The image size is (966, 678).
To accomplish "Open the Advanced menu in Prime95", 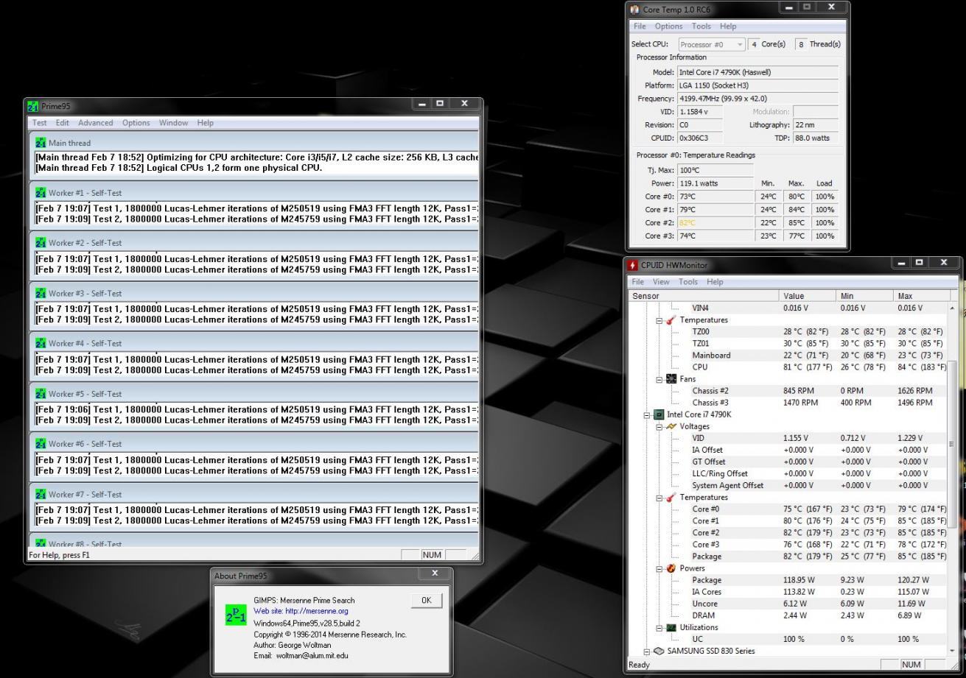I will tap(96, 123).
